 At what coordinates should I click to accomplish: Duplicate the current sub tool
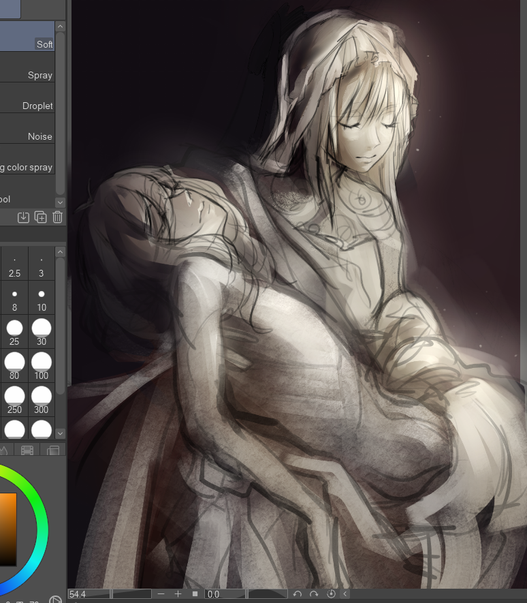coord(40,217)
